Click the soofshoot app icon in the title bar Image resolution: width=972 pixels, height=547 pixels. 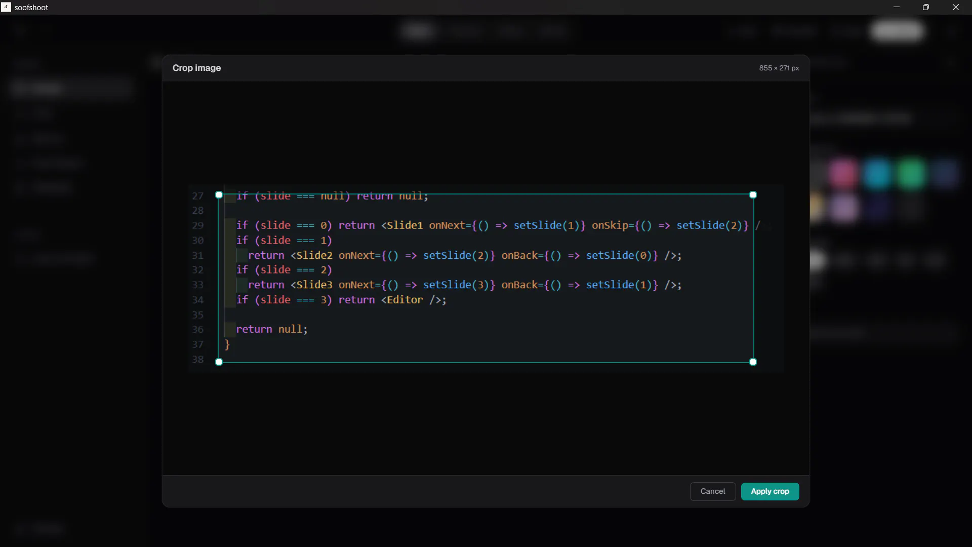6,7
